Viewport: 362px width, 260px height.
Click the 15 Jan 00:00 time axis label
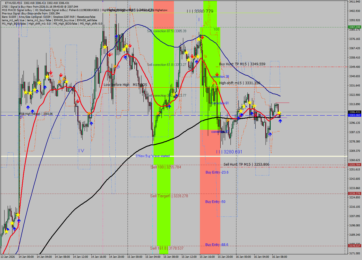(x=135, y=257)
